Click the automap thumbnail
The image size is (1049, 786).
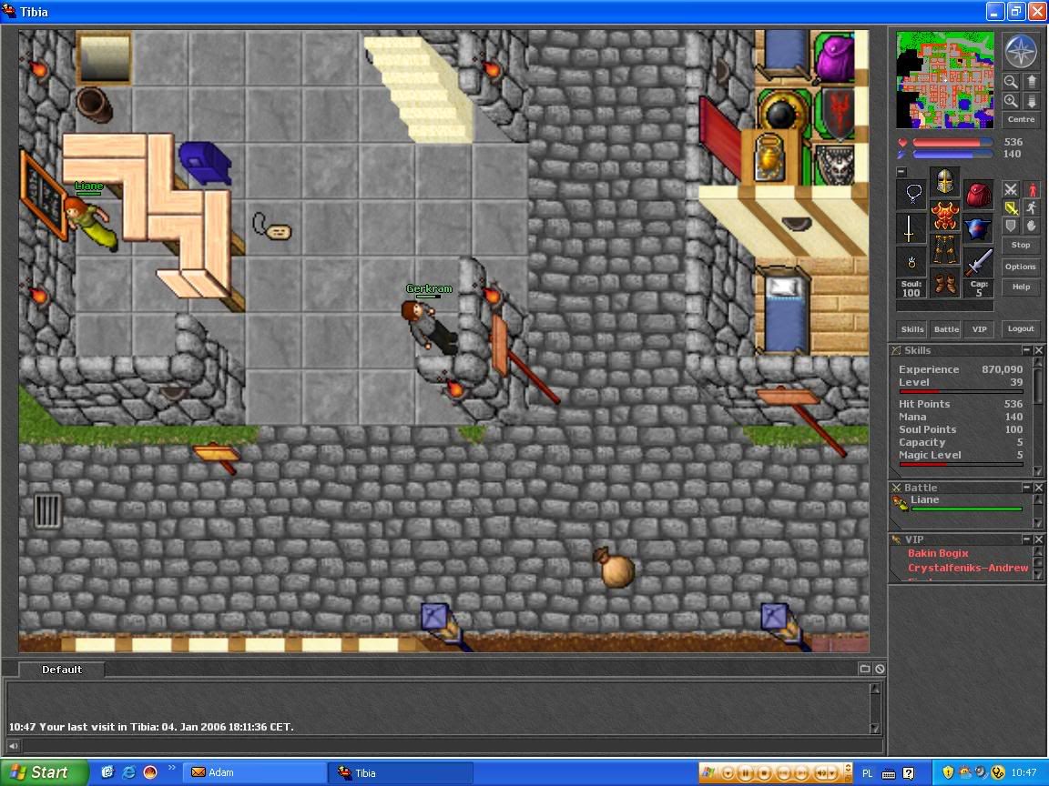pos(944,79)
